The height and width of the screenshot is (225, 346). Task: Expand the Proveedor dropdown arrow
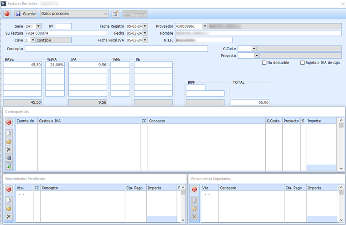[x=205, y=26]
